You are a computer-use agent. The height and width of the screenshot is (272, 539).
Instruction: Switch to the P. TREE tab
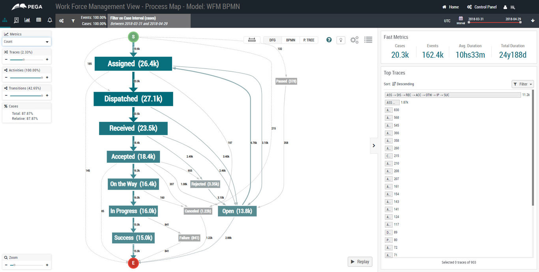click(308, 40)
